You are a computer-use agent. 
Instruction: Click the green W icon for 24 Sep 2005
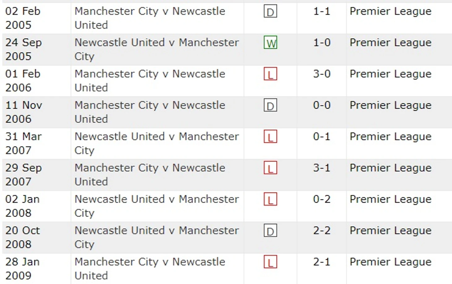pyautogui.click(x=270, y=43)
